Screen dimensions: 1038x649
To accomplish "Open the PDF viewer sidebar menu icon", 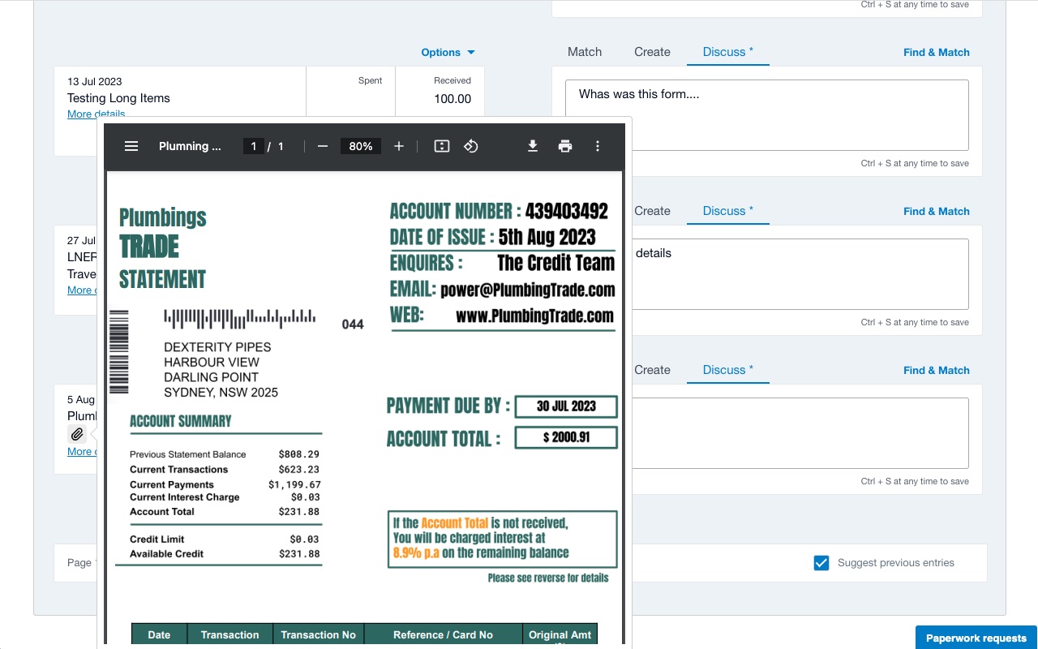I will (131, 146).
